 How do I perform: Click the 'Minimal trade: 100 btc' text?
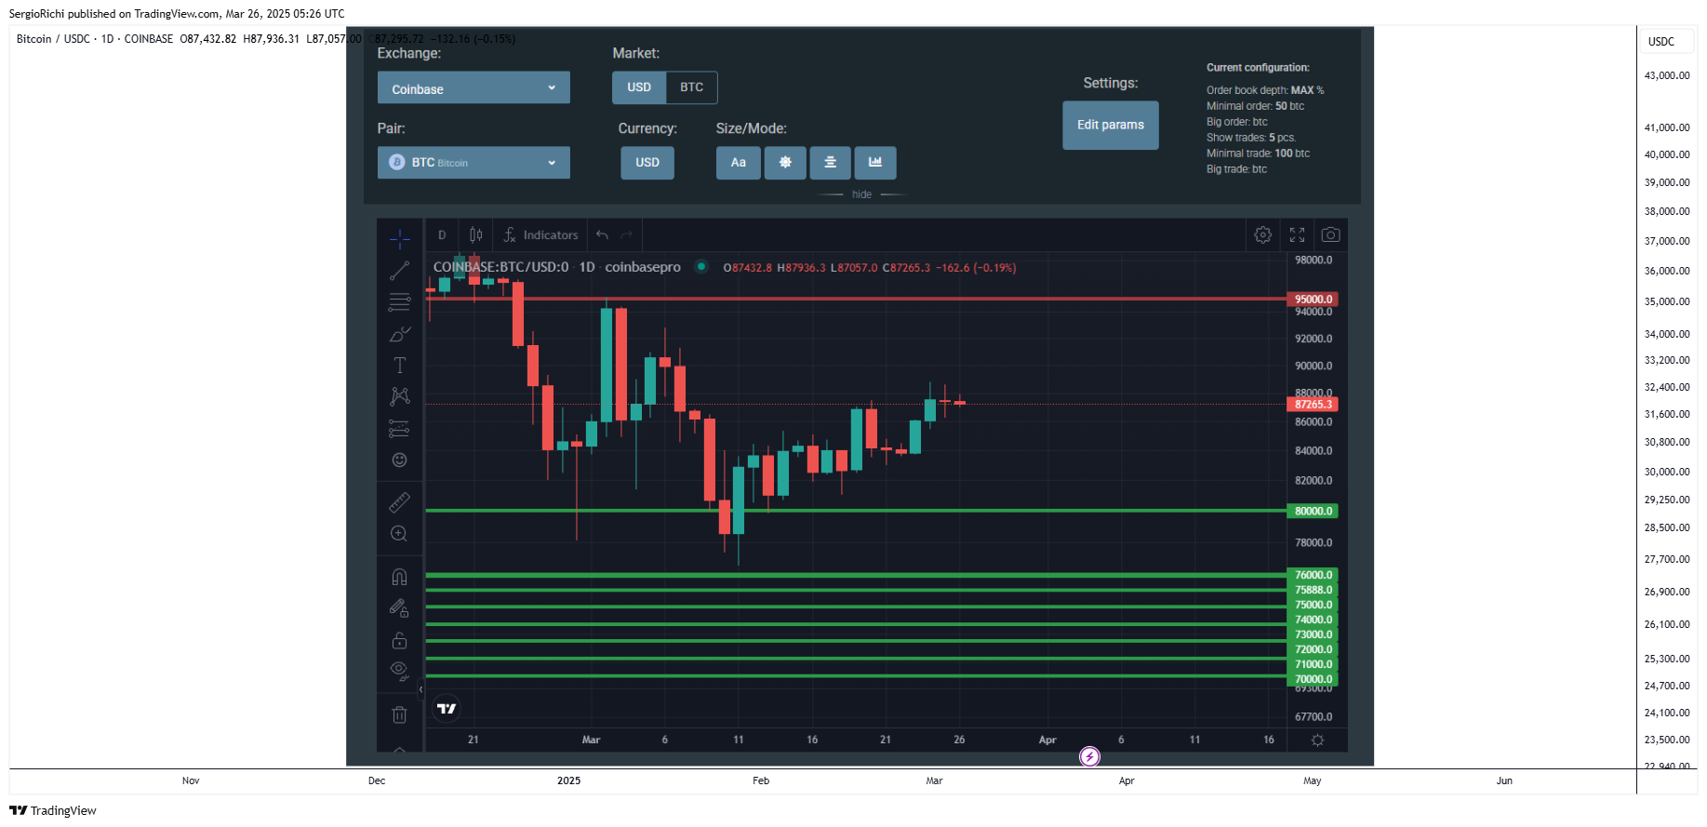[x=1258, y=153]
